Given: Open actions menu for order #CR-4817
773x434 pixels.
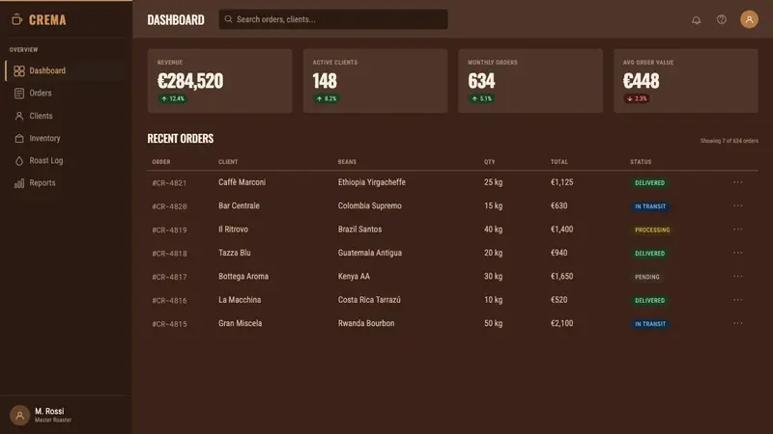Looking at the screenshot, I should 737,276.
